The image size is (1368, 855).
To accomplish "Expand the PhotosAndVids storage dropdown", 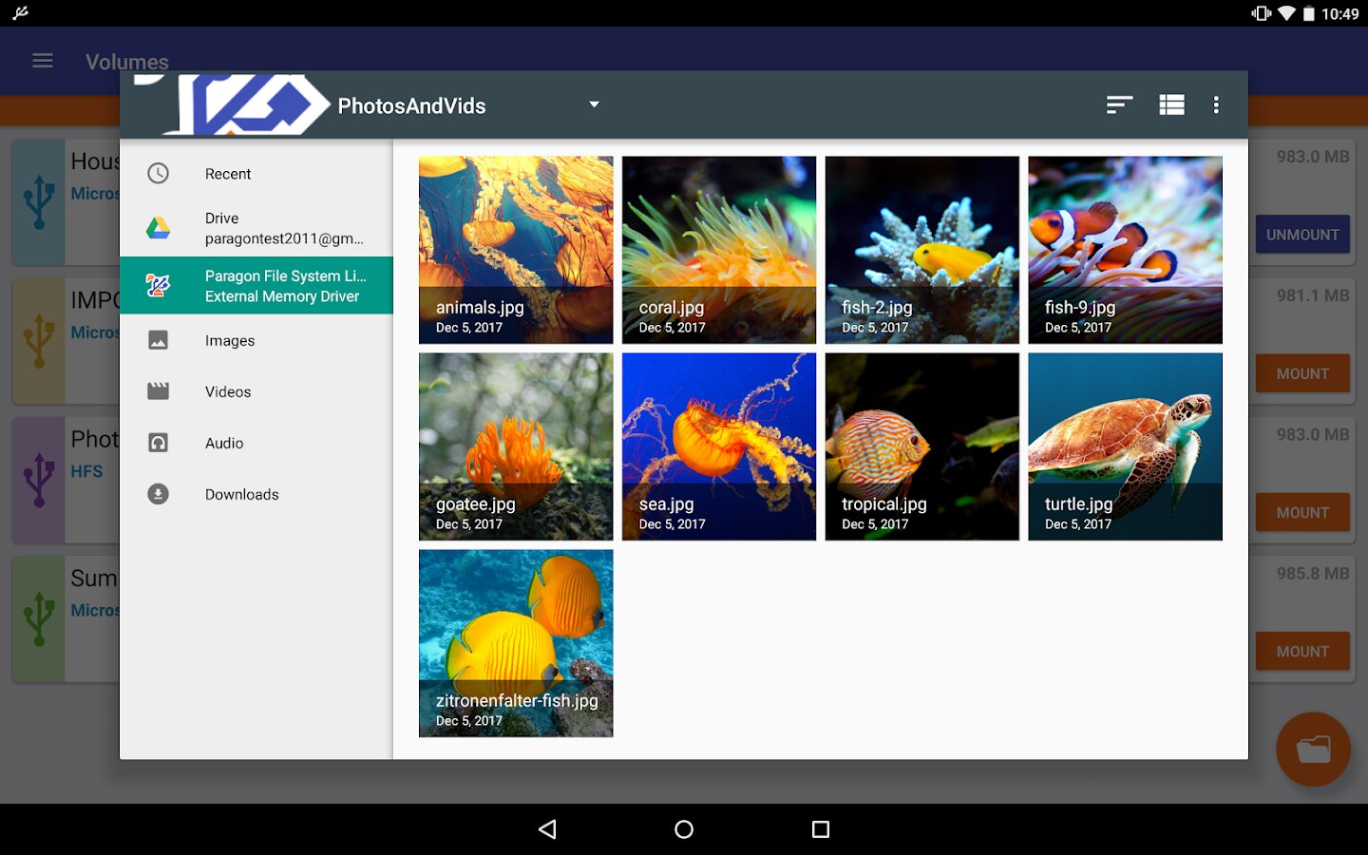I will [x=594, y=104].
